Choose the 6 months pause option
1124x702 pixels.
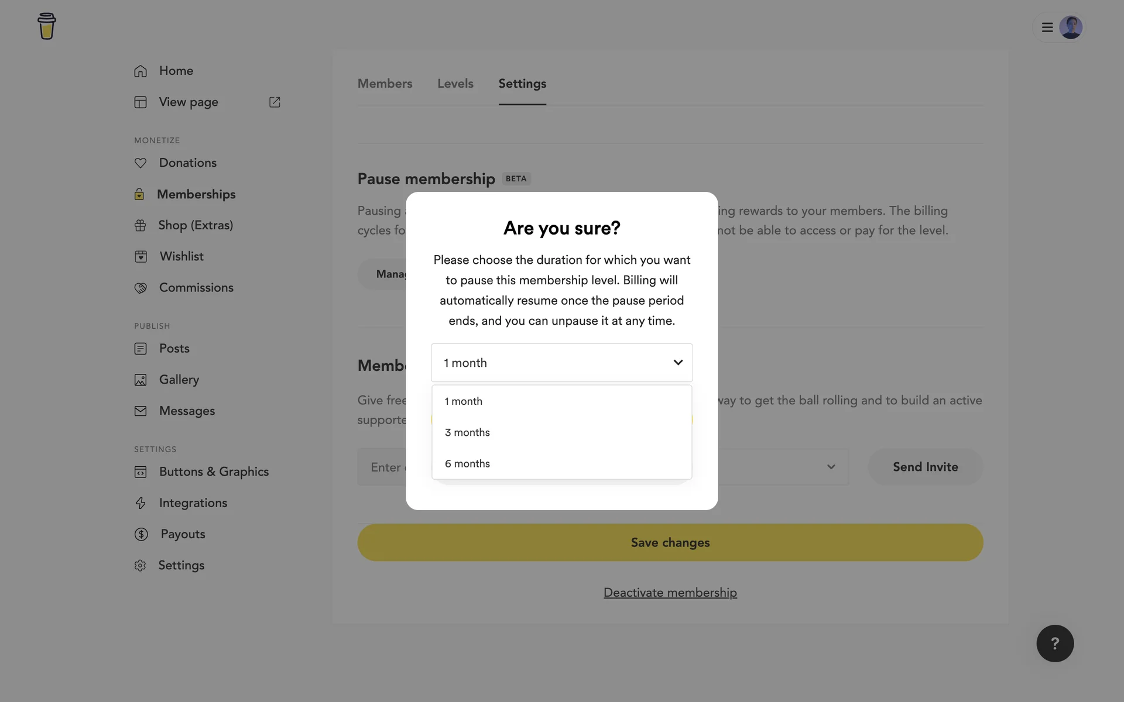point(467,463)
